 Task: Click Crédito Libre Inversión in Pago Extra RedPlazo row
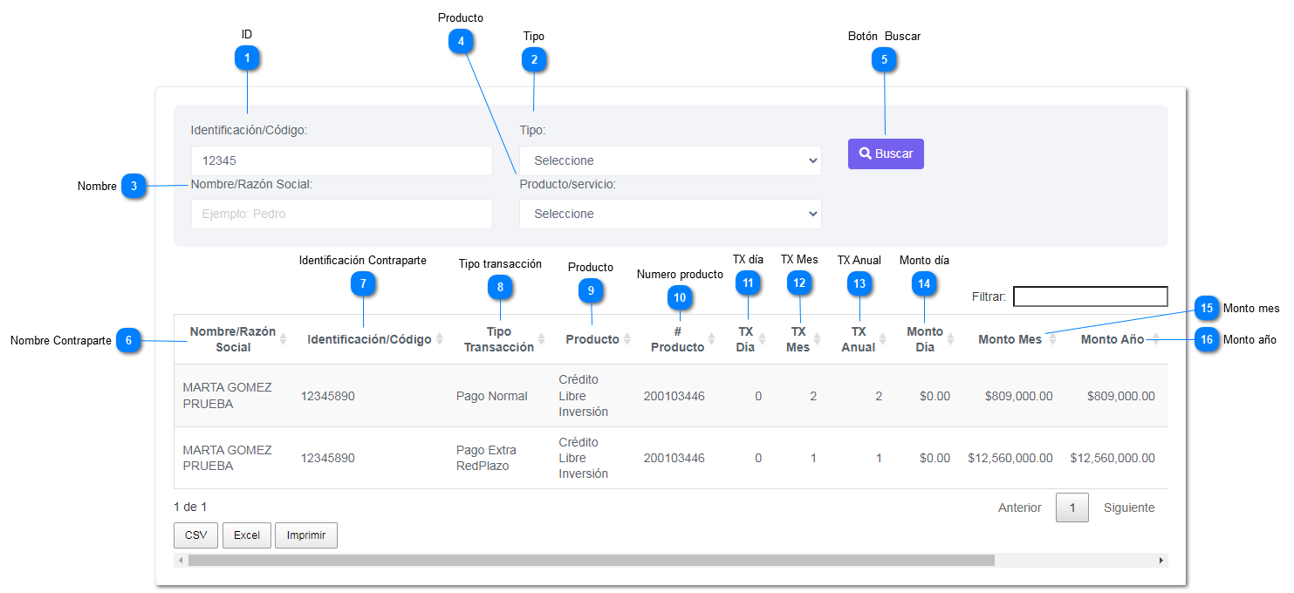584,458
